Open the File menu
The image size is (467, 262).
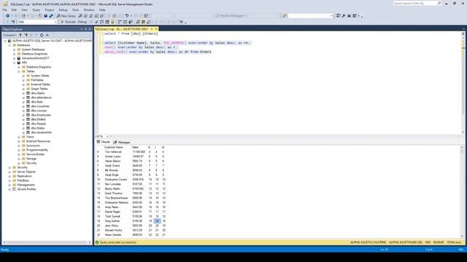click(4, 9)
